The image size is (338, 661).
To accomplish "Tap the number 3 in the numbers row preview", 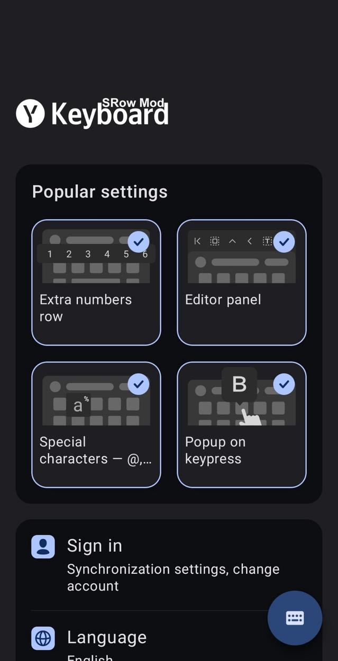I will point(87,254).
